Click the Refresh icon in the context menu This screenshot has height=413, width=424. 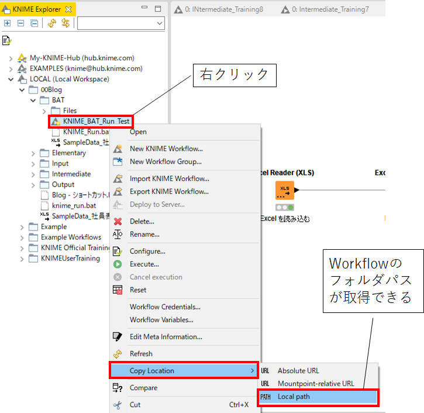pos(118,354)
